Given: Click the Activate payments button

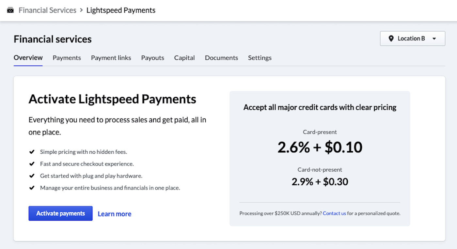Looking at the screenshot, I should coord(60,213).
